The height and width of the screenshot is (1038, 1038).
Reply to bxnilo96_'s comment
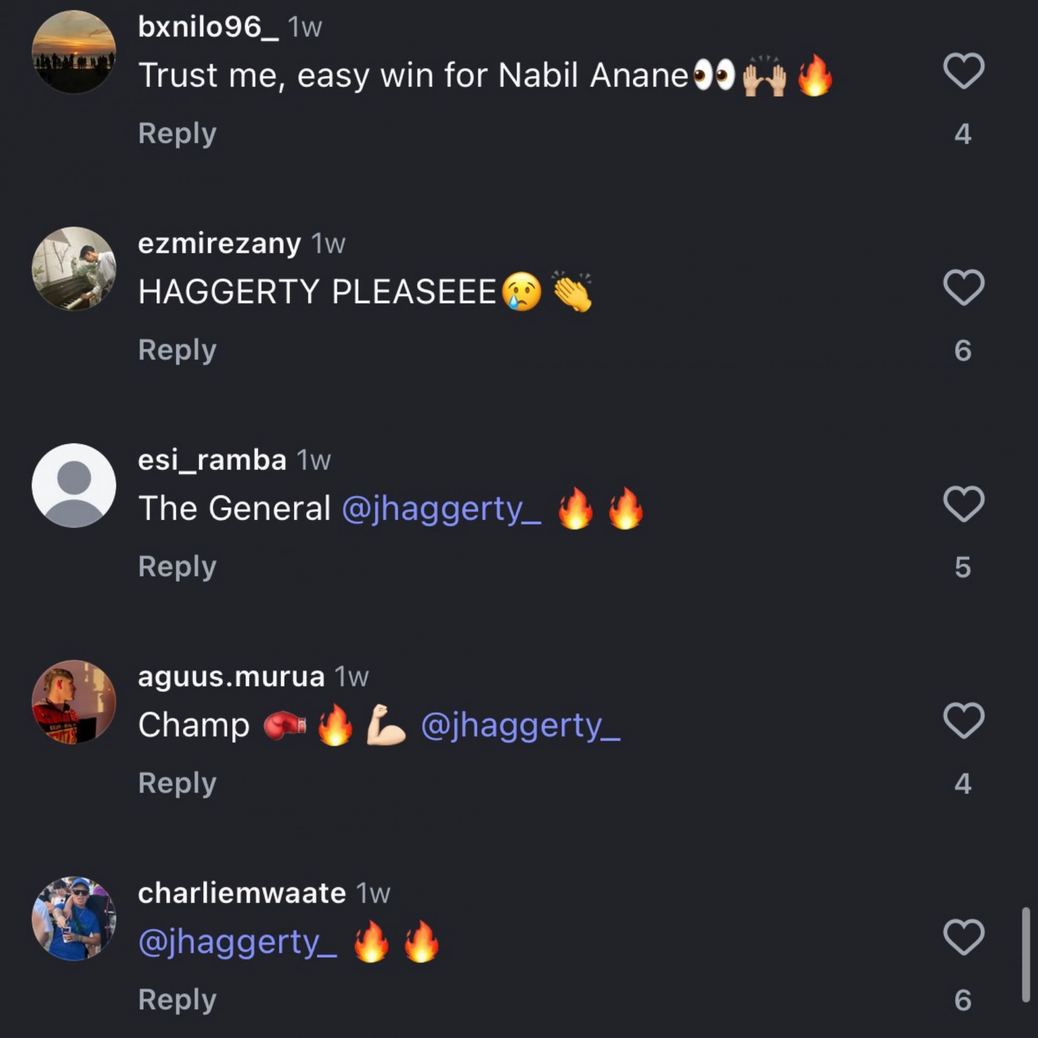tap(177, 134)
